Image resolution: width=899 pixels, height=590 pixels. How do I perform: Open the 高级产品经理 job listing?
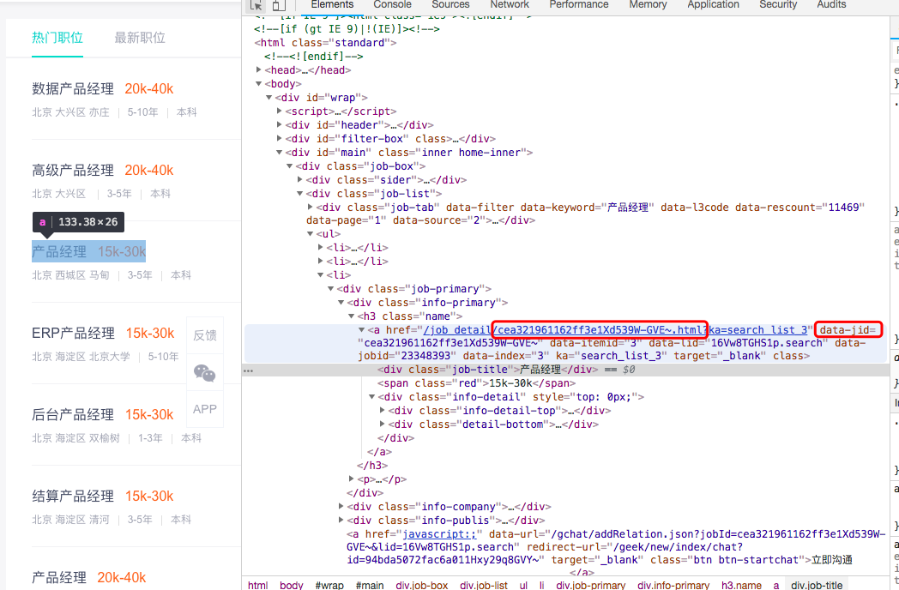click(x=73, y=171)
